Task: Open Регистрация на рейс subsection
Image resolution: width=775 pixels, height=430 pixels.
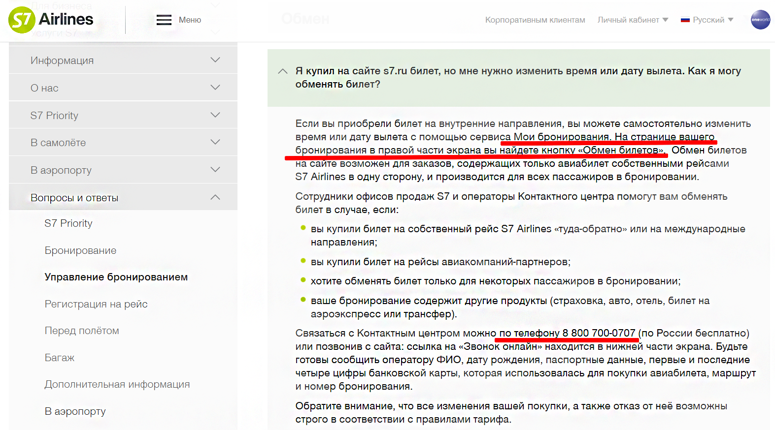Action: pyautogui.click(x=96, y=304)
